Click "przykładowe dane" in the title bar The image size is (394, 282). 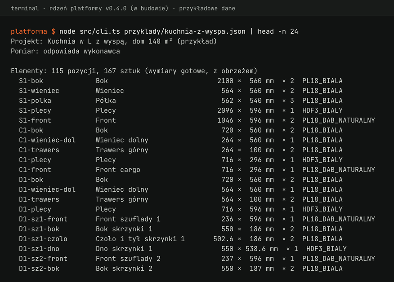207,8
